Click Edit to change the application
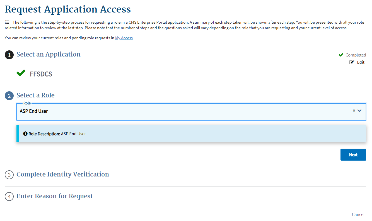The image size is (372, 221). 361,62
